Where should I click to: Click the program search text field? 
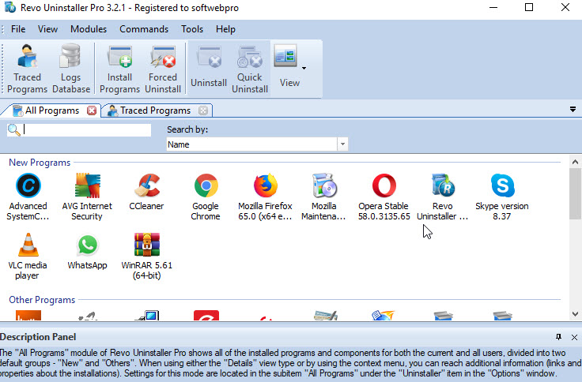pos(86,129)
